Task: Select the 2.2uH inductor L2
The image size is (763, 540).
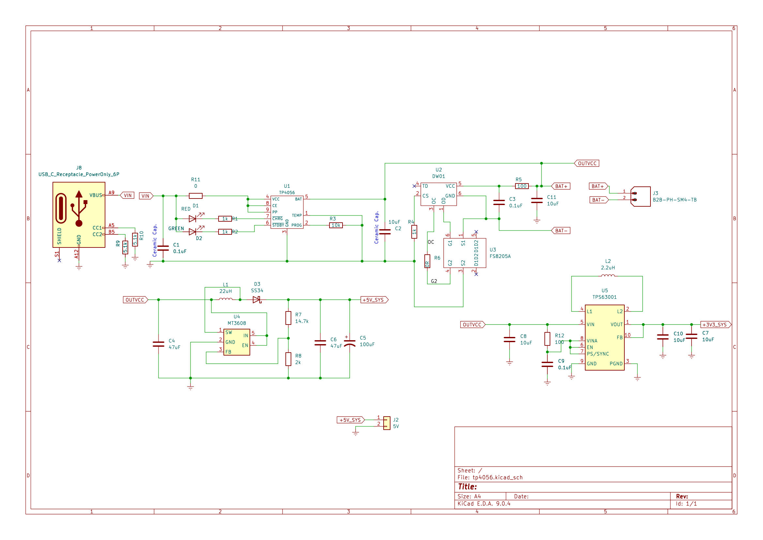Action: click(608, 276)
